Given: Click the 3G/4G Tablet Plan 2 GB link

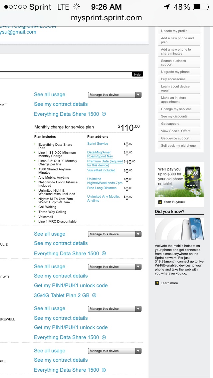Looking at the screenshot, I should click(x=62, y=295).
